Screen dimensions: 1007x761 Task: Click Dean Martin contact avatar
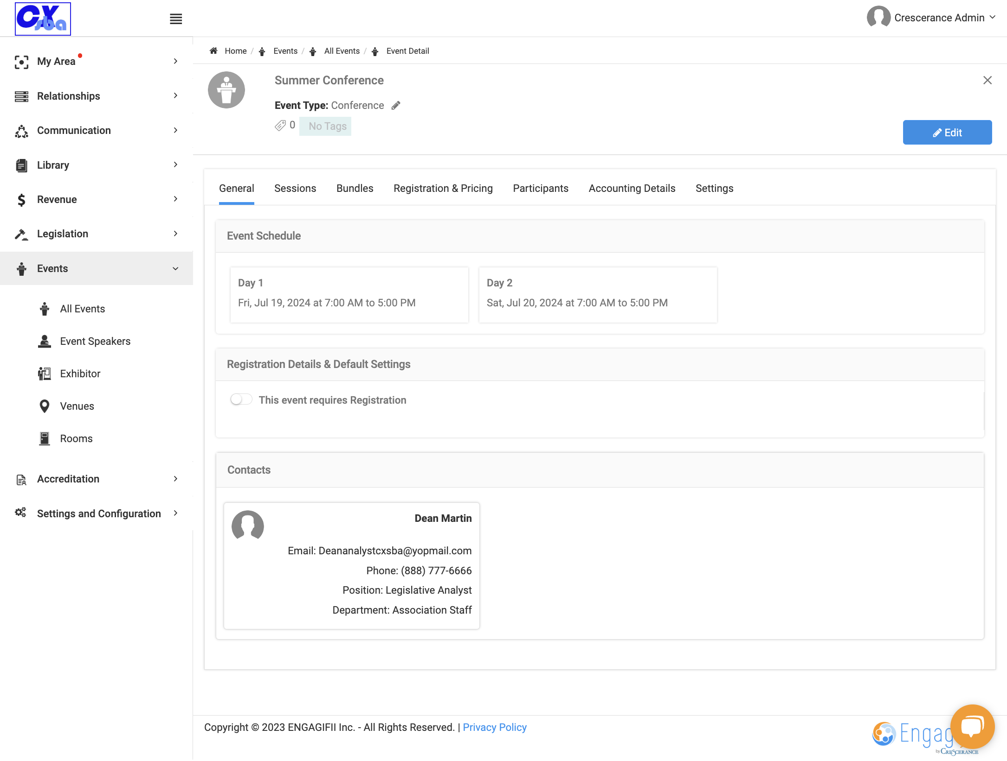(248, 526)
